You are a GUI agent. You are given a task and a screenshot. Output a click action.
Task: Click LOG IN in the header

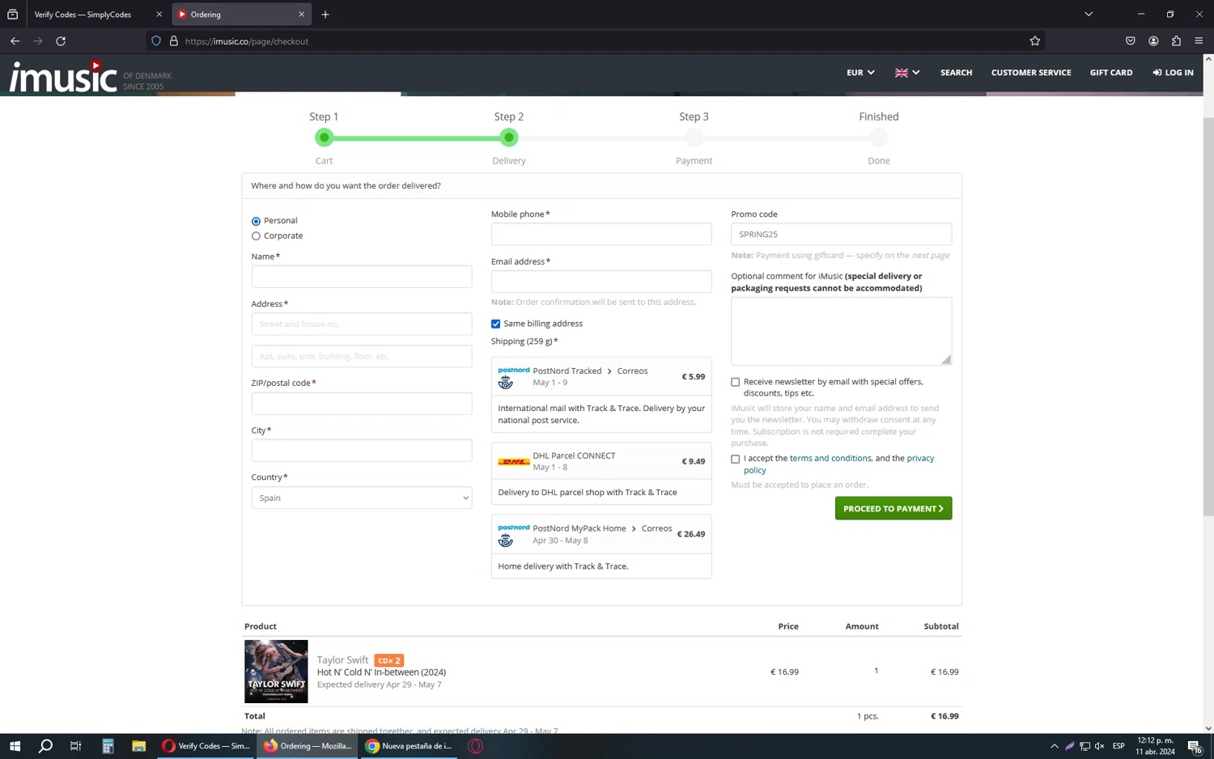point(1173,73)
